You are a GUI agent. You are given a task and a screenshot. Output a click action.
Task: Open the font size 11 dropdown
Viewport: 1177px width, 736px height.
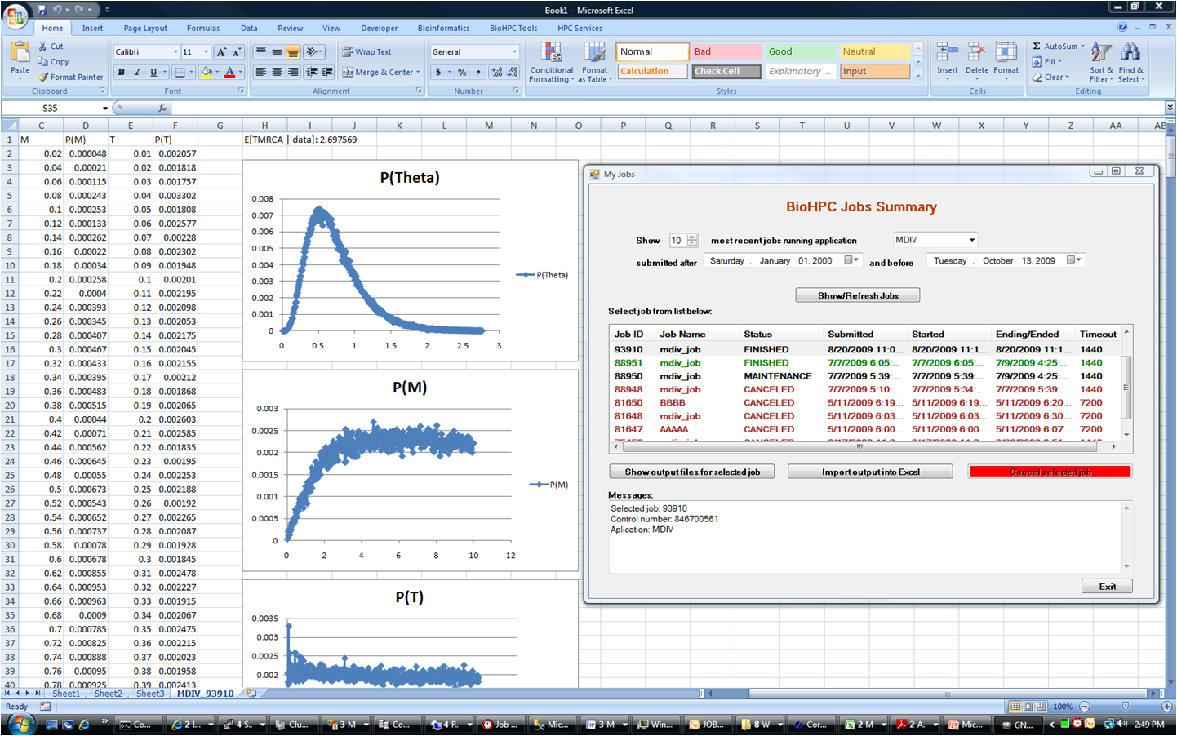[206, 51]
